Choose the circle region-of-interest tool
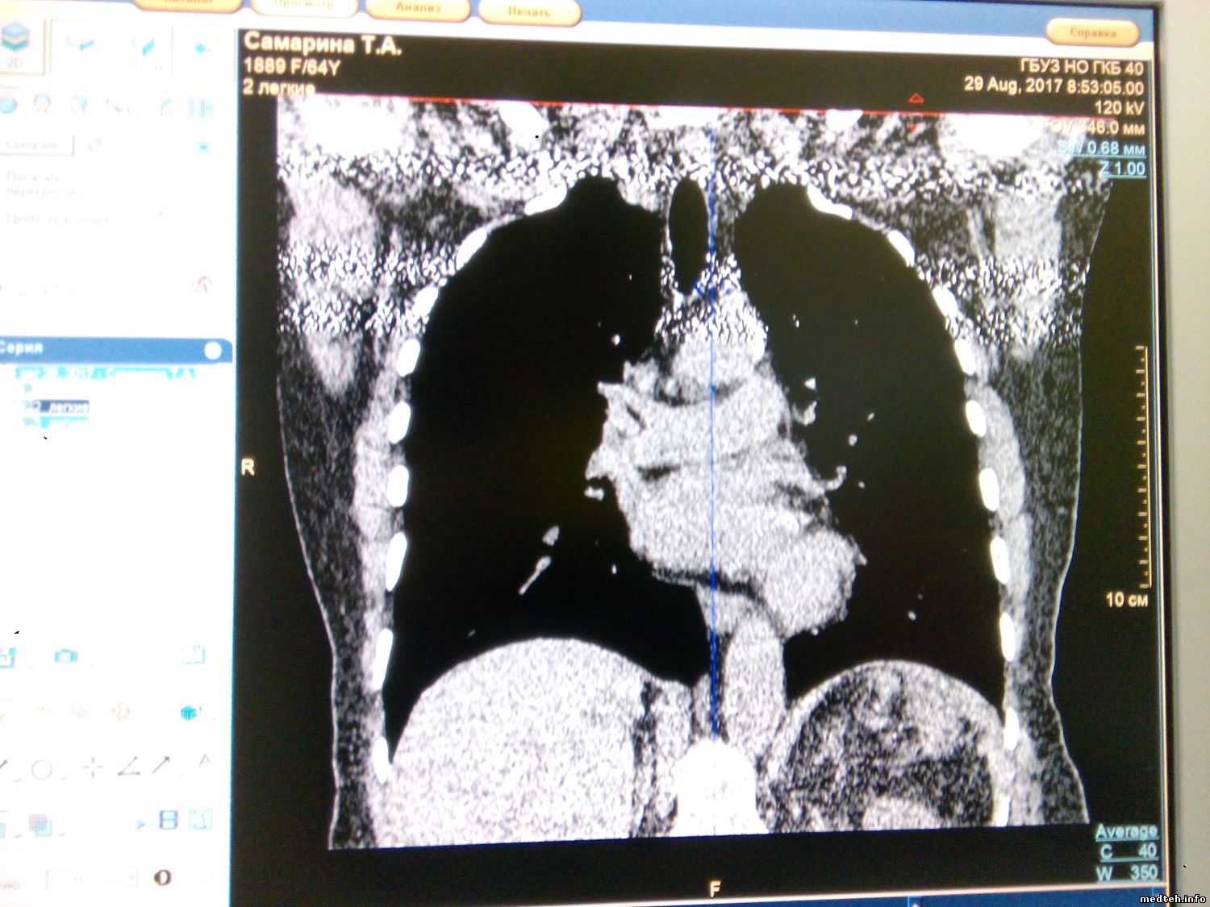 coord(42,770)
